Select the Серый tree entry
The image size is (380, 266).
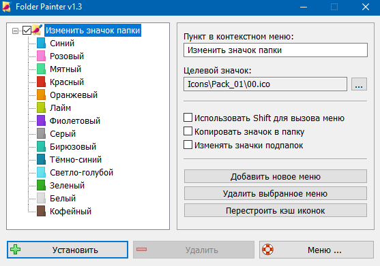point(63,133)
